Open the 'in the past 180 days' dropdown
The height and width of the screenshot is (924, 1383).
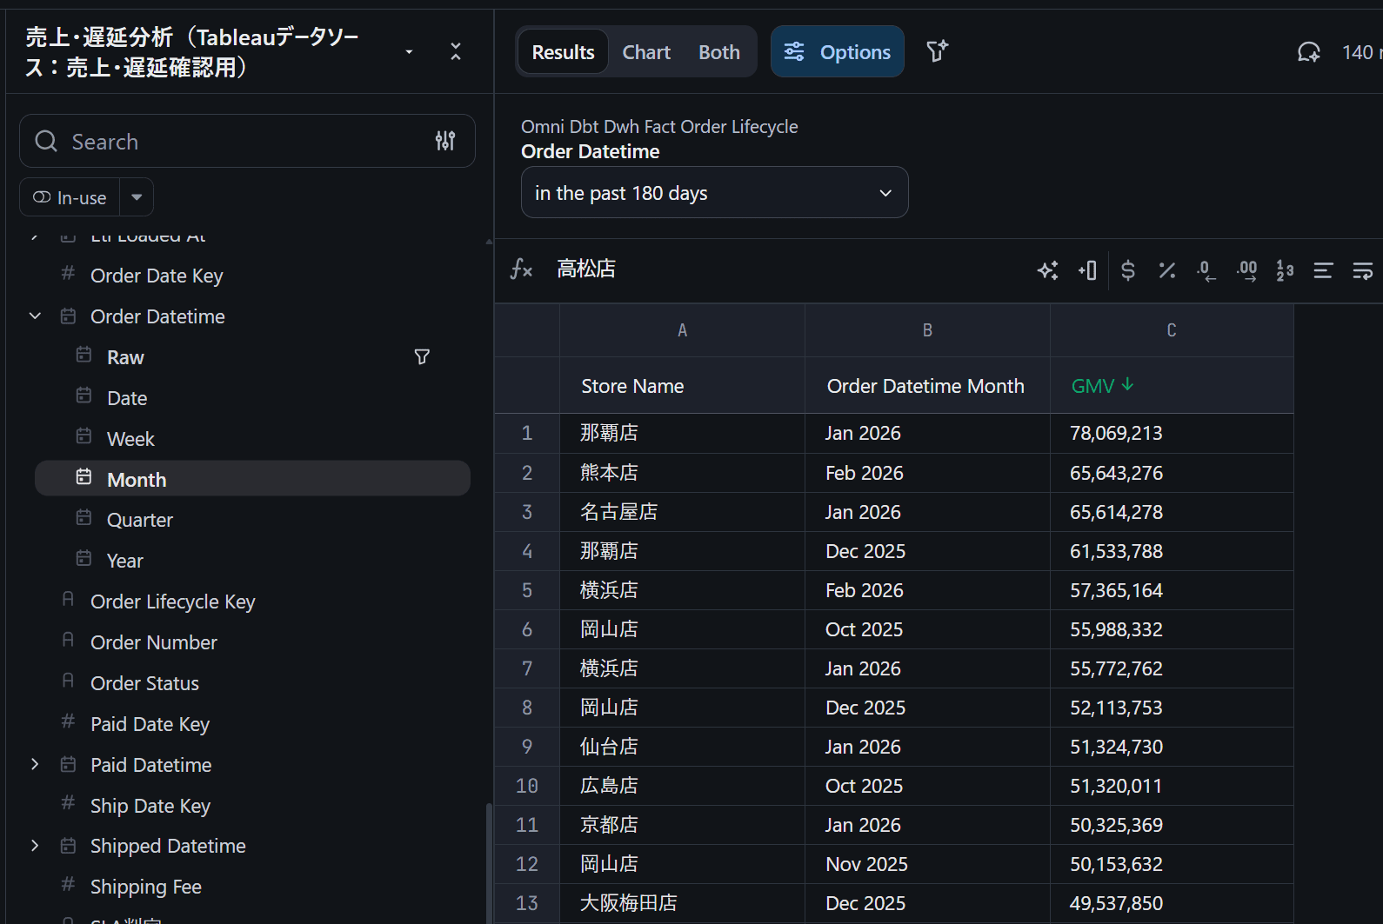(x=714, y=193)
